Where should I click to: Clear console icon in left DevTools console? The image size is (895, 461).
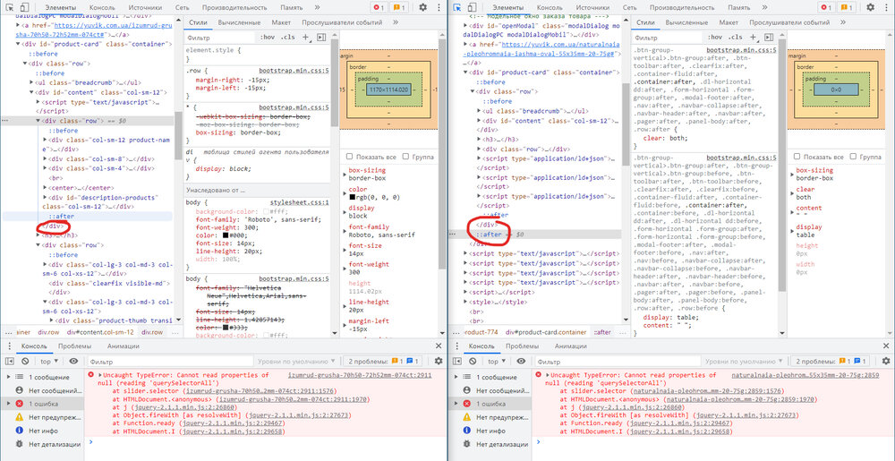click(x=25, y=361)
